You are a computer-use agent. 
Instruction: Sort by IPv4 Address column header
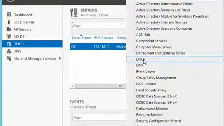pos(104,38)
